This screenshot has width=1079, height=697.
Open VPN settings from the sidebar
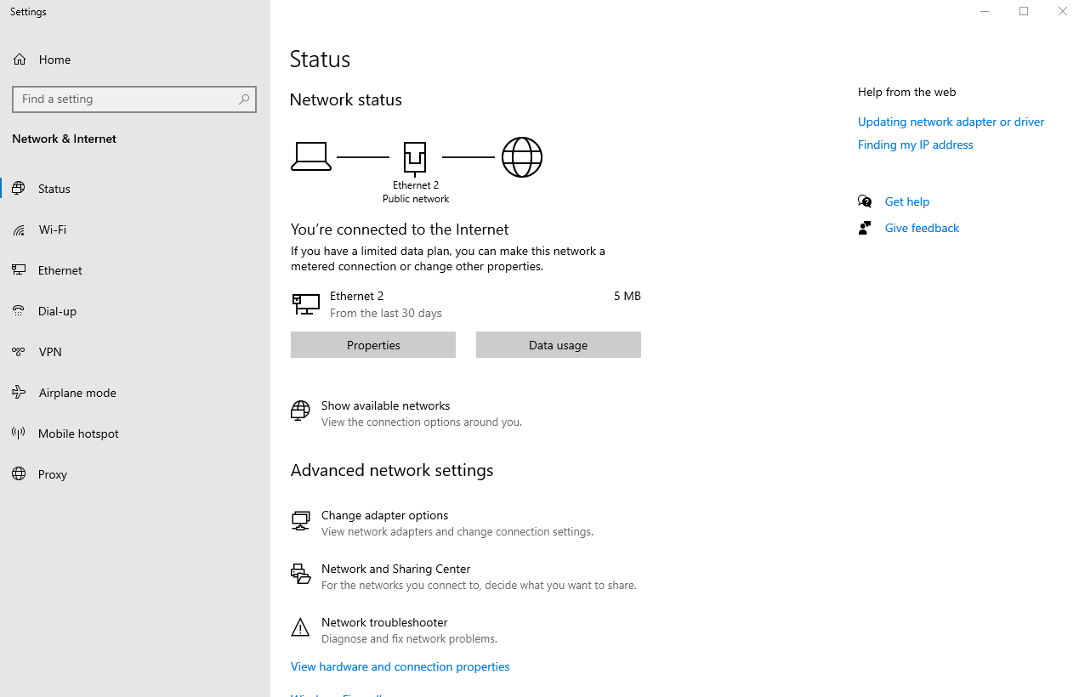19,352
